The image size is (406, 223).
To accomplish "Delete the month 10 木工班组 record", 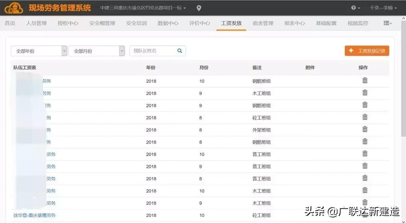I will (365, 190).
